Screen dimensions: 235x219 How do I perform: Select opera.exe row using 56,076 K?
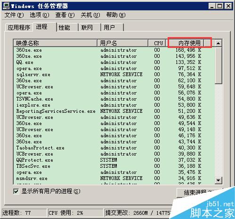114,93
